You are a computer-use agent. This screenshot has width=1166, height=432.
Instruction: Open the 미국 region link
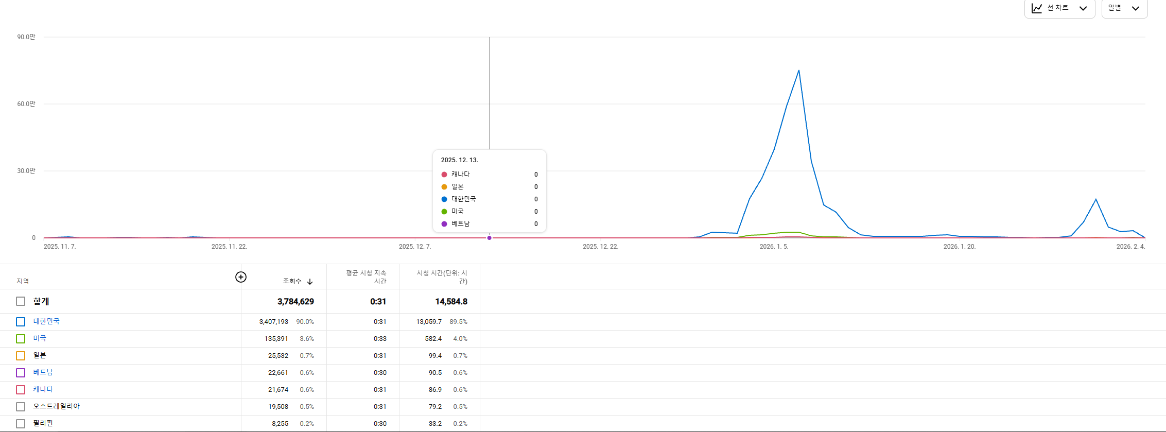[40, 338]
